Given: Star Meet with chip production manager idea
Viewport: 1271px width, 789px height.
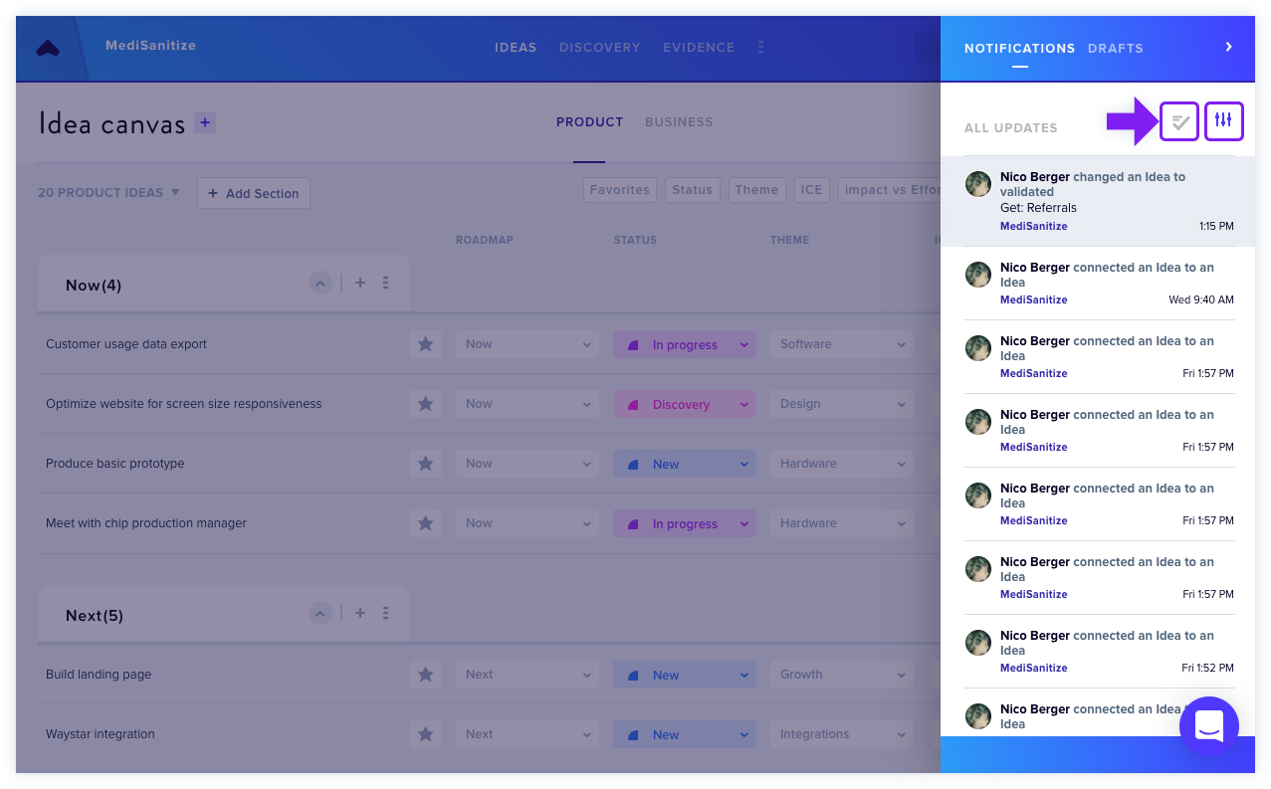Looking at the screenshot, I should 426,523.
